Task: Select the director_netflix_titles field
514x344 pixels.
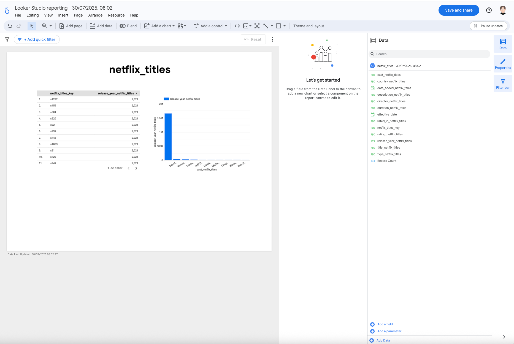Action: pyautogui.click(x=391, y=101)
